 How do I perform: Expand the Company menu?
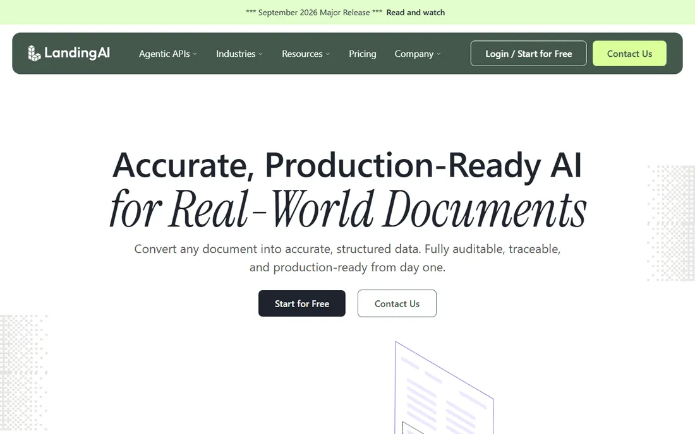pos(418,54)
